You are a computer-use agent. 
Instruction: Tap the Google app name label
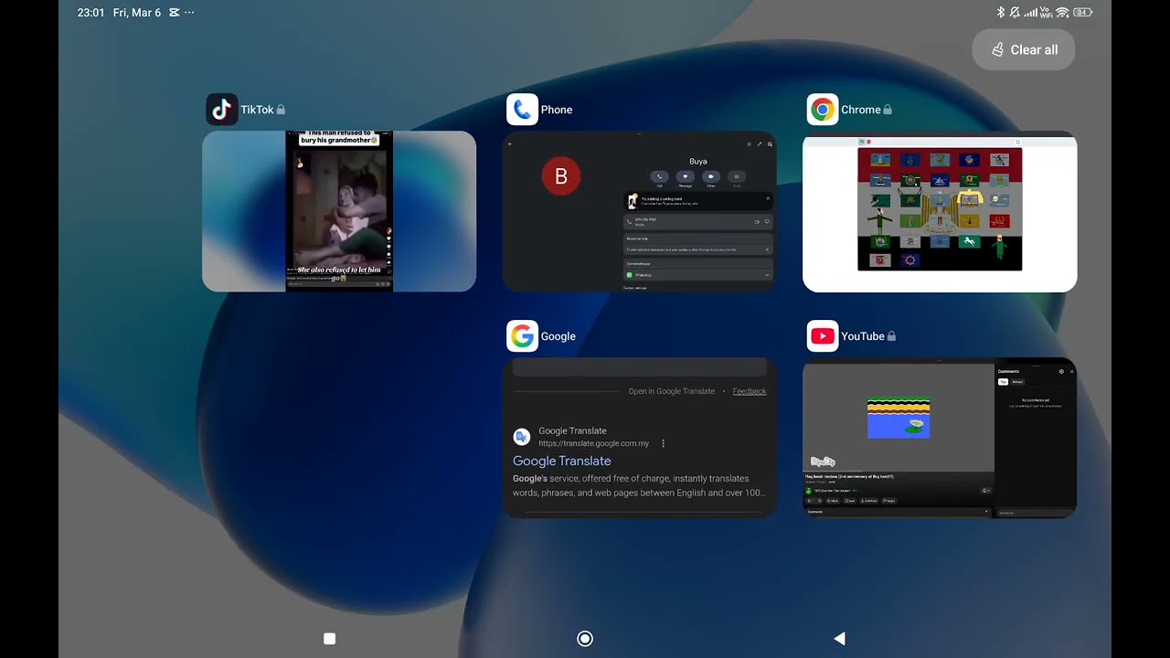click(x=558, y=336)
